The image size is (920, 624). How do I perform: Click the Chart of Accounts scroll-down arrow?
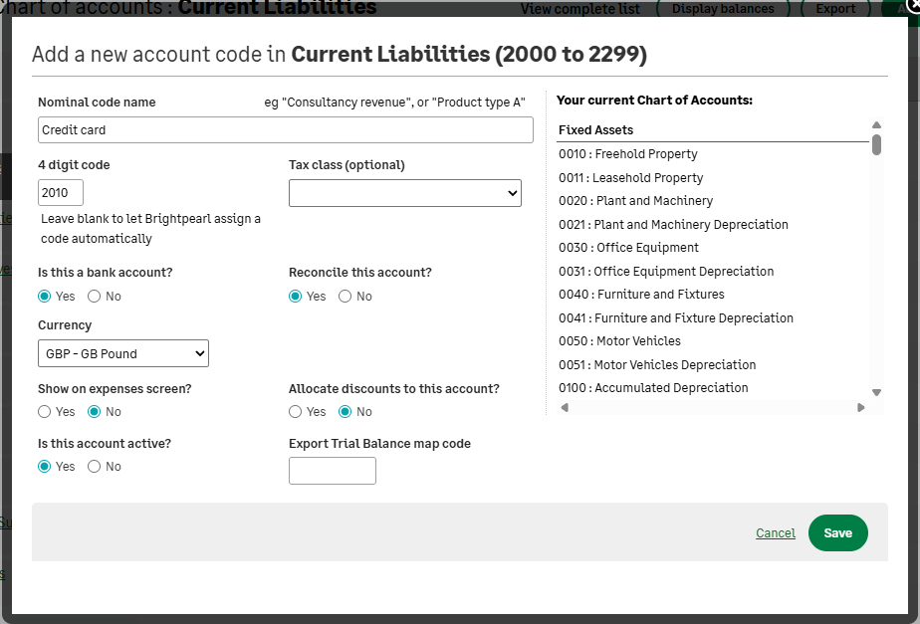pyautogui.click(x=876, y=392)
